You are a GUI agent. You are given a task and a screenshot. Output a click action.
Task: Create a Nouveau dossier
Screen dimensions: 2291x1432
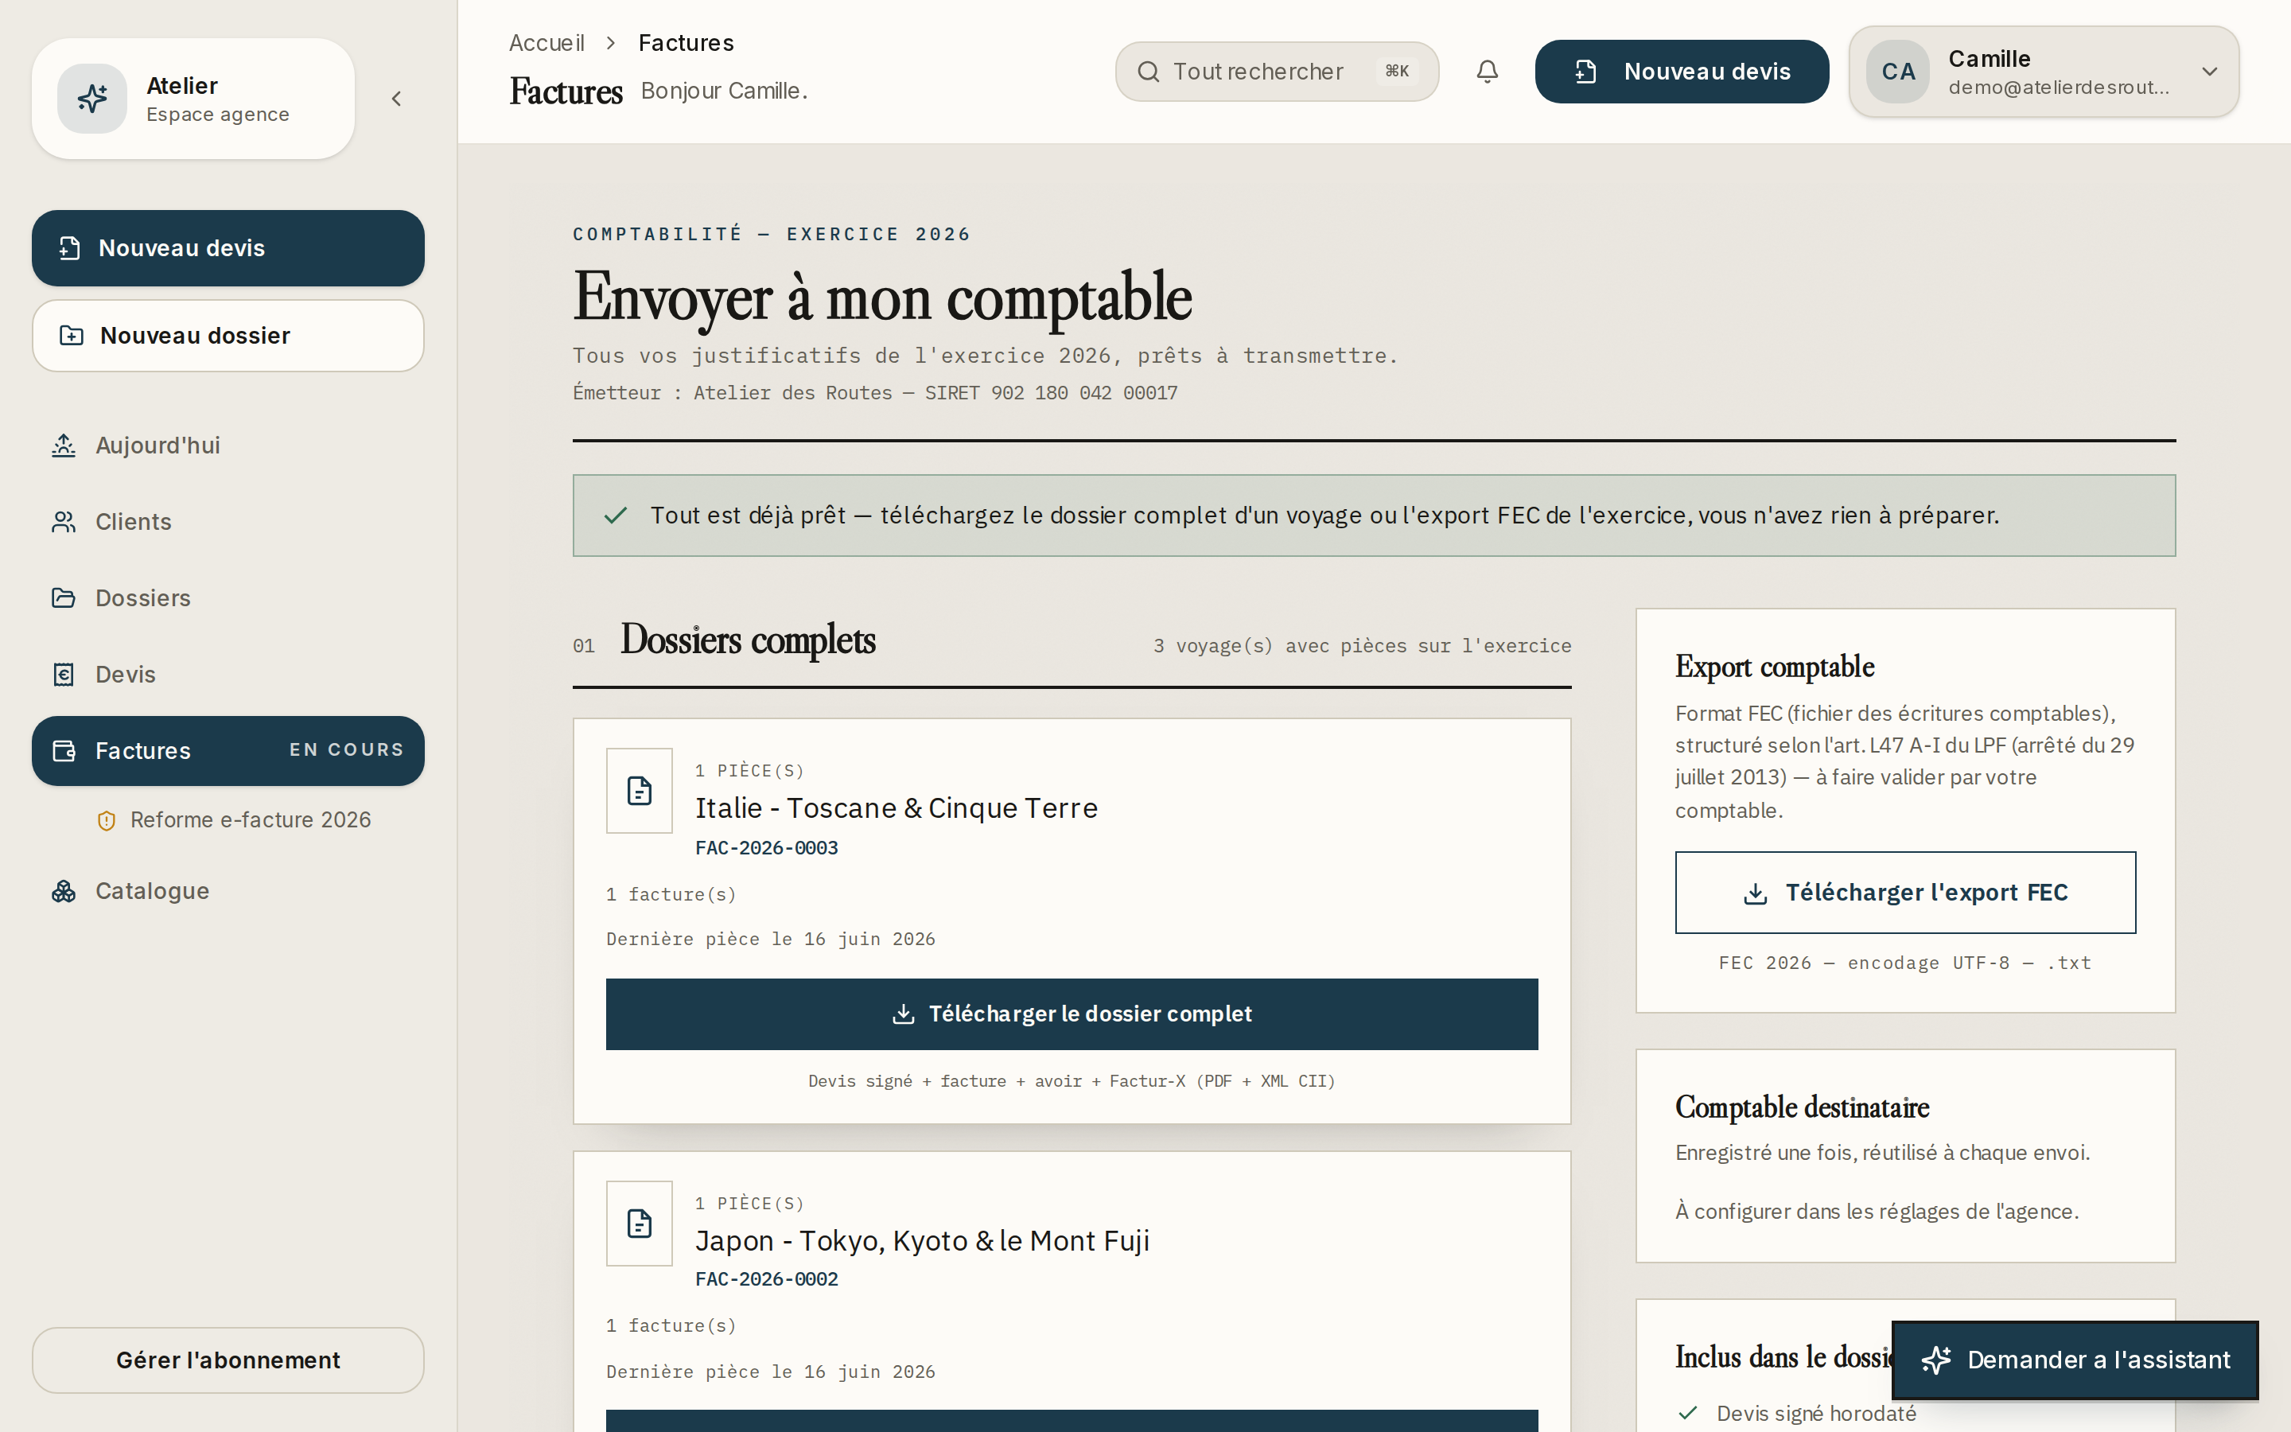pos(228,335)
